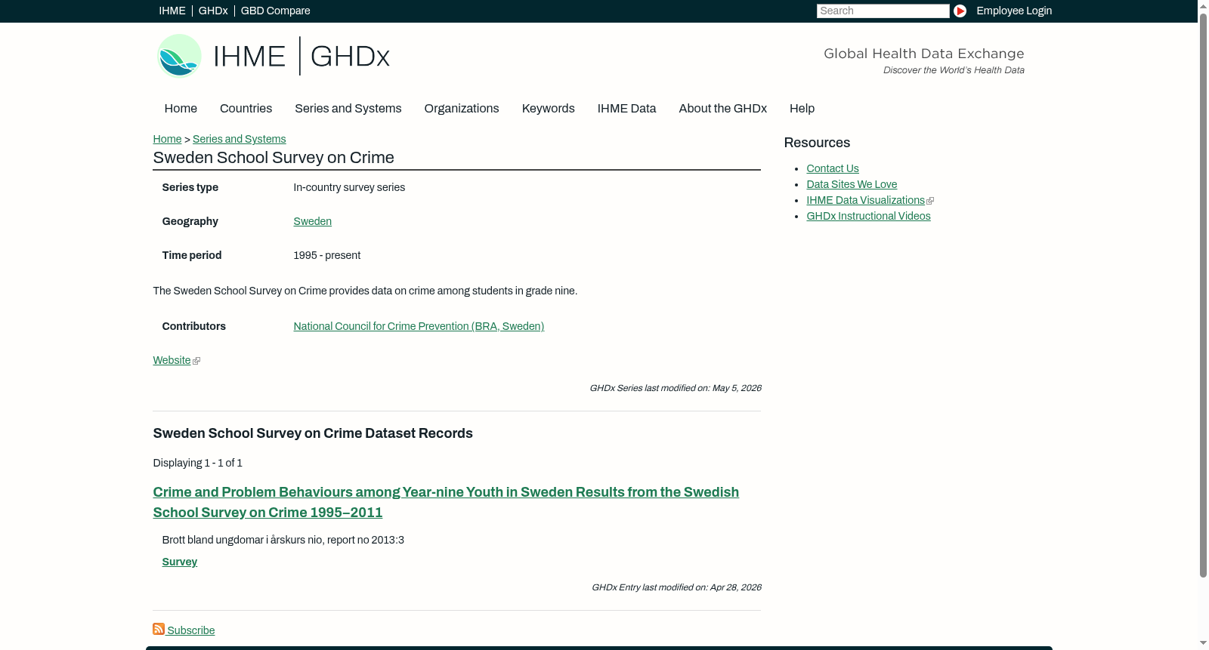Click the Resources sidebar heading
1209x650 pixels.
click(817, 143)
